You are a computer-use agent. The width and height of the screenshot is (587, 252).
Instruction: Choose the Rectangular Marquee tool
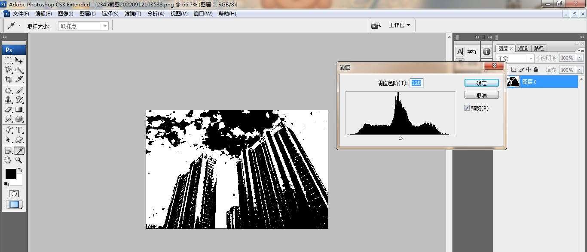pos(8,61)
